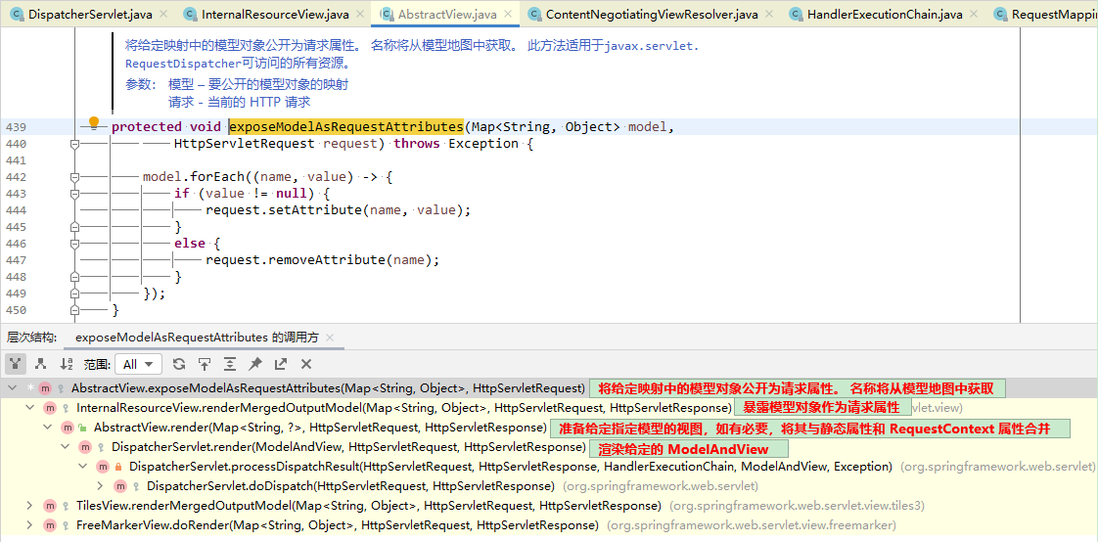The image size is (1098, 542).
Task: Click method icon of AbstractView.exposeModelAsRequestAttributes row
Action: pos(46,388)
